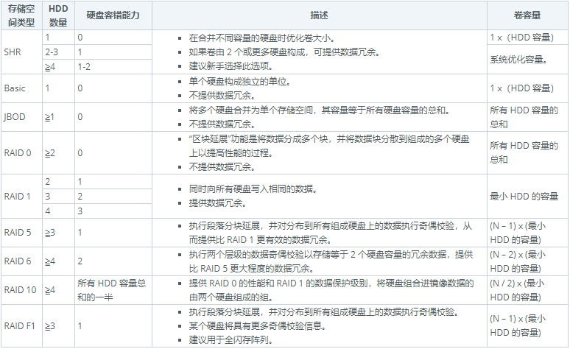The width and height of the screenshot is (570, 349).
Task: Click RAID 1 fault tolerance cell 3
Action: pyautogui.click(x=113, y=211)
